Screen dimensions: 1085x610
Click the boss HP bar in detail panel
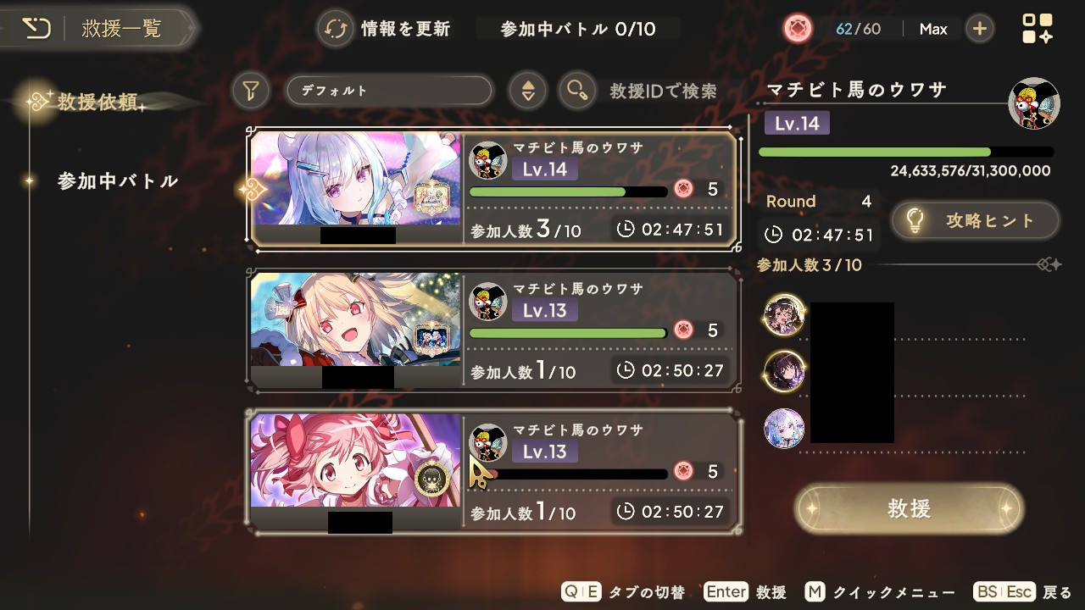tap(906, 152)
